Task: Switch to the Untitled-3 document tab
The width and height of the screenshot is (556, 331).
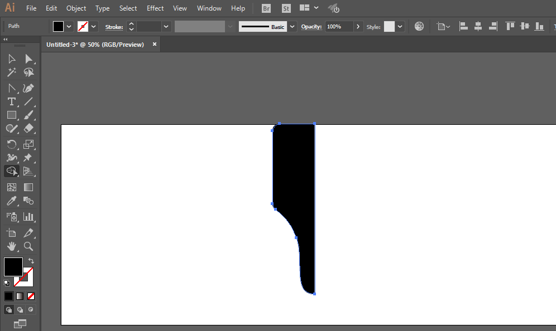Action: (x=95, y=45)
